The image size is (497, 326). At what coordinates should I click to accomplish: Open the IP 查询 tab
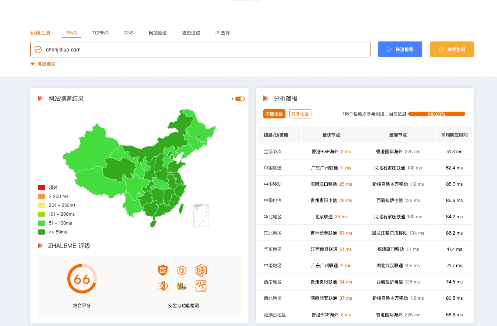(223, 33)
